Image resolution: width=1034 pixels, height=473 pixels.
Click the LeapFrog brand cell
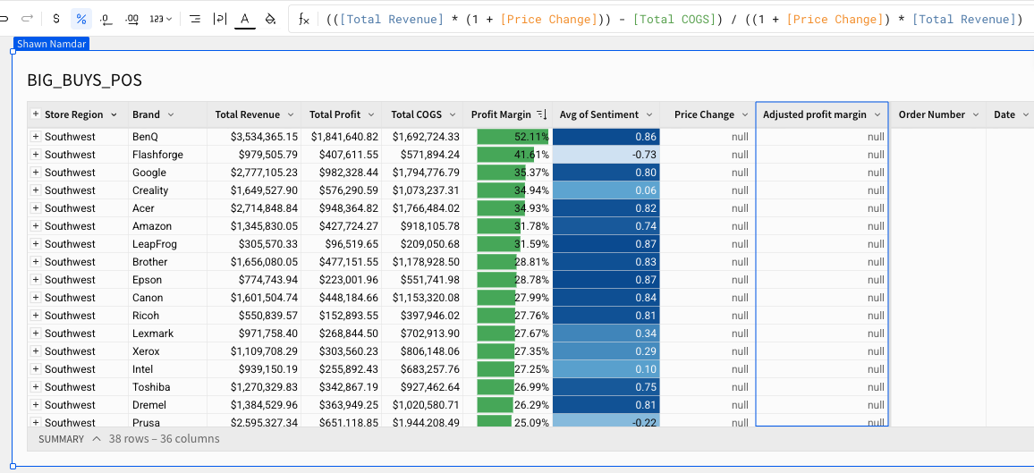(x=167, y=244)
